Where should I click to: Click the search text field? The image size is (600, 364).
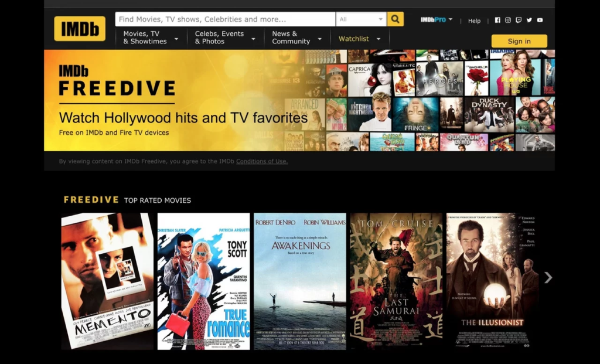coord(225,19)
